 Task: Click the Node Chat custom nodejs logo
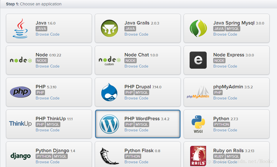(x=109, y=61)
